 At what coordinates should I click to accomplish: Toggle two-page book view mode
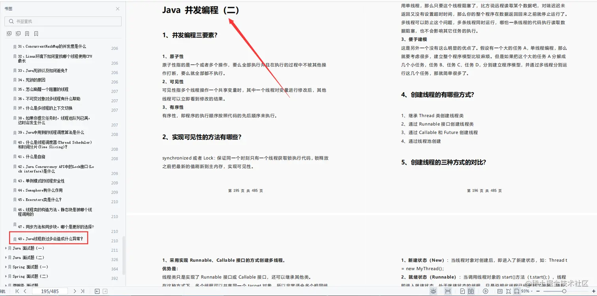pos(471,291)
